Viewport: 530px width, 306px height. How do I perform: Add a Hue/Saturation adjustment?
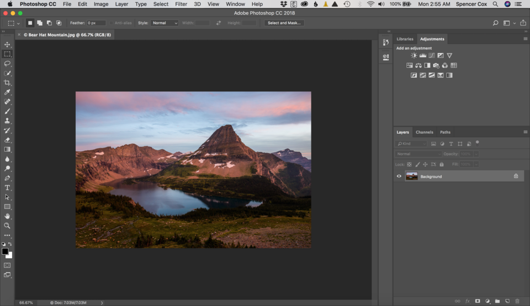[409, 65]
